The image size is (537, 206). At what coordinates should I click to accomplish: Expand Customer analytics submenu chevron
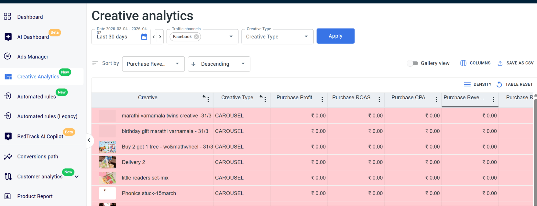pos(77,177)
